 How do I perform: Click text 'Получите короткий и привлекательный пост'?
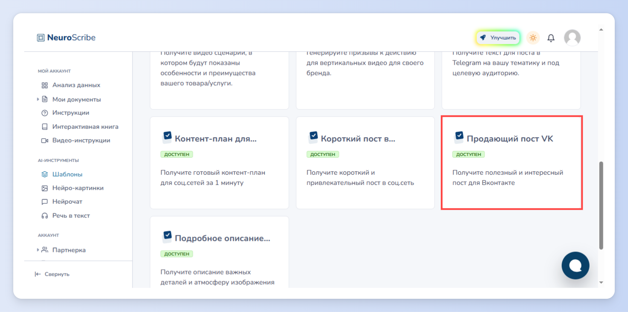360,178
